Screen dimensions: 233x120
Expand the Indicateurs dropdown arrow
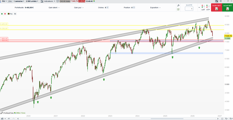54,1
